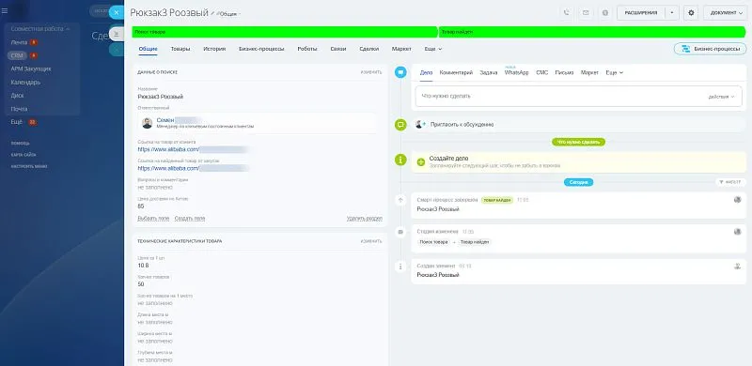Screen dimensions: 752x366
Task: Click the РАСШИРЕНИЯ button
Action: pyautogui.click(x=641, y=13)
